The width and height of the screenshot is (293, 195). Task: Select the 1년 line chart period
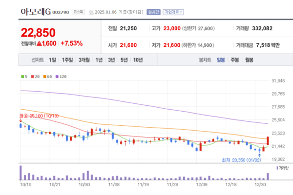pos(99,60)
